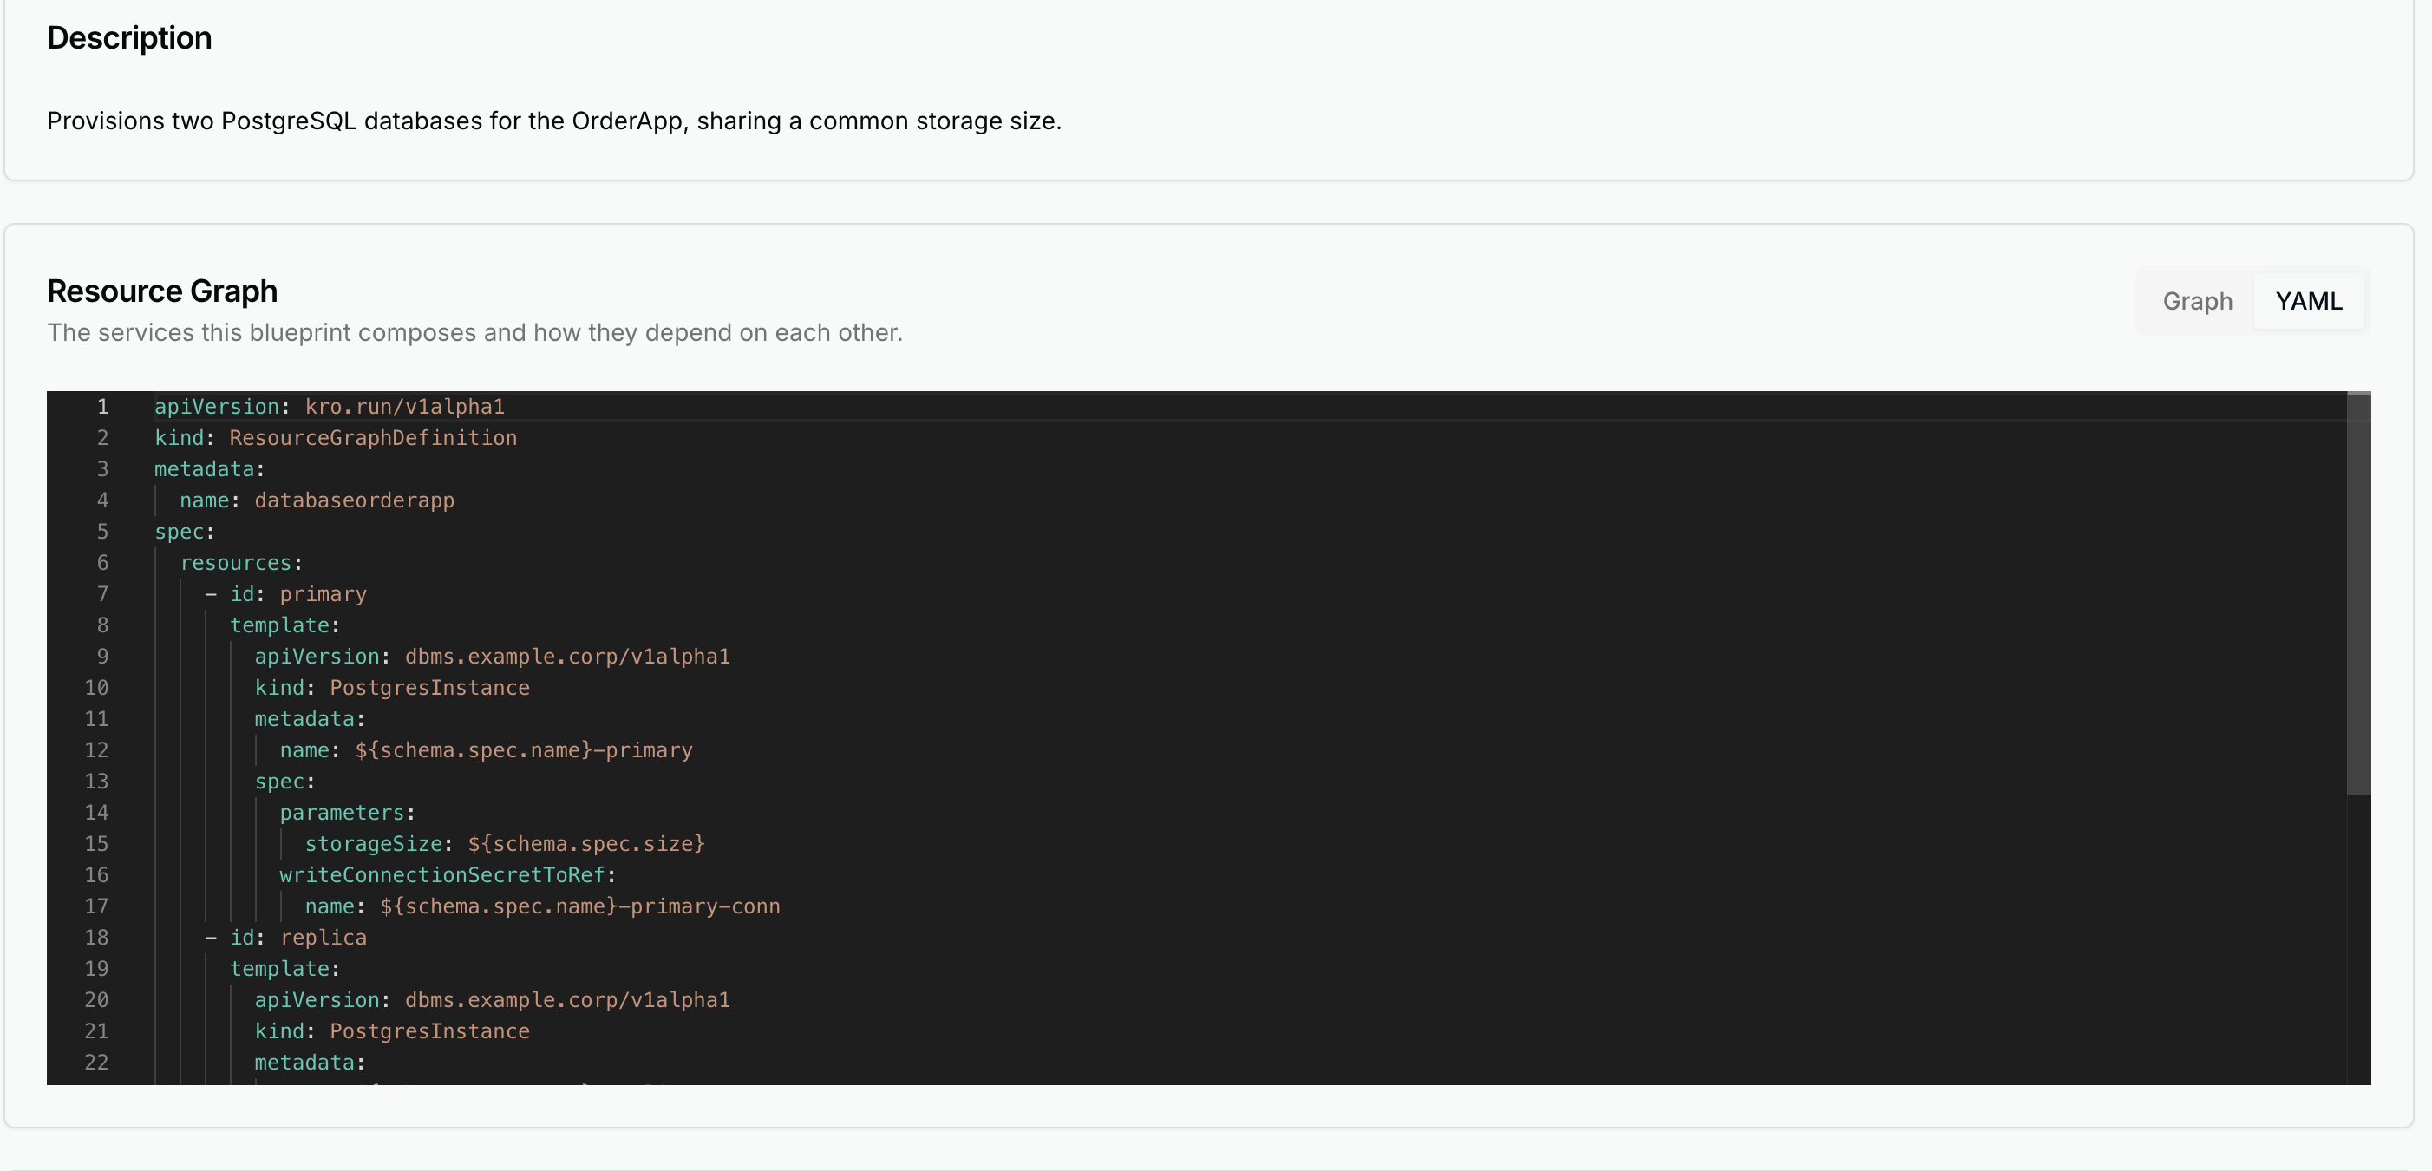2432x1171 pixels.
Task: Click 'parameters:' on line 14
Action: [x=348, y=811]
